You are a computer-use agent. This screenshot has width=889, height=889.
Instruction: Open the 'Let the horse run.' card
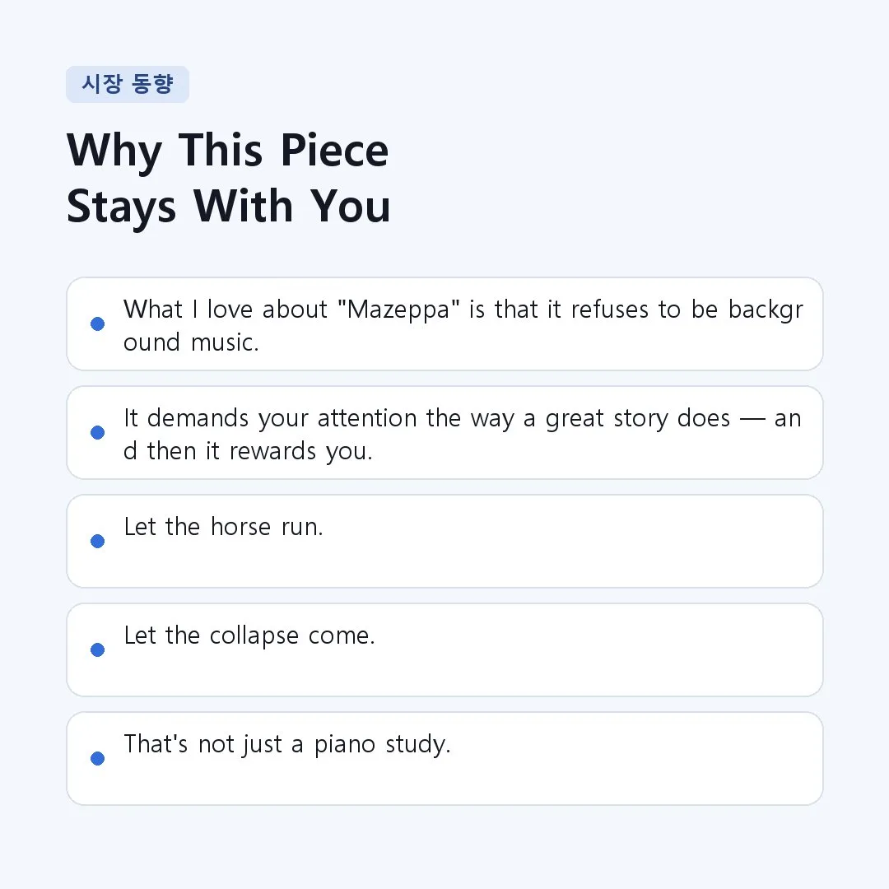(x=444, y=541)
